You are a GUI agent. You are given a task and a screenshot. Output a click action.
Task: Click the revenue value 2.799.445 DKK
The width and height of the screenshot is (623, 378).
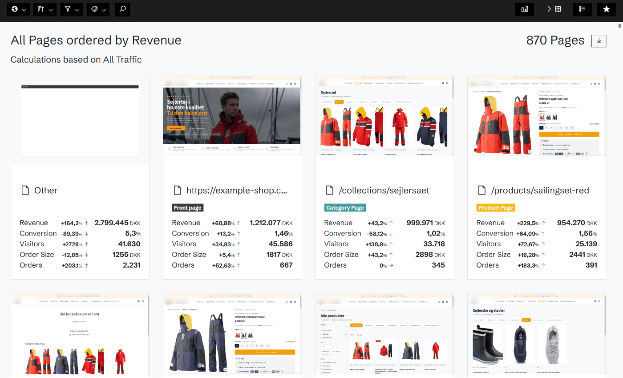click(117, 223)
